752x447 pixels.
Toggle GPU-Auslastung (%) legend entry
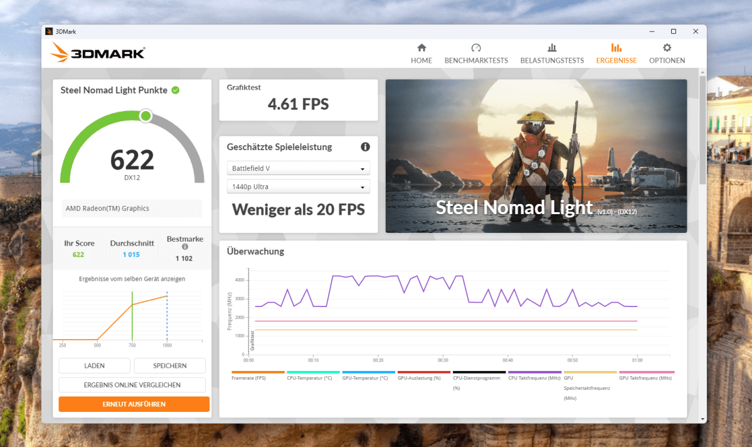click(424, 375)
